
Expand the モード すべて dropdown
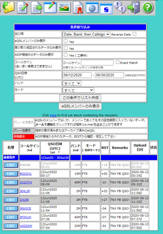(x=78, y=90)
